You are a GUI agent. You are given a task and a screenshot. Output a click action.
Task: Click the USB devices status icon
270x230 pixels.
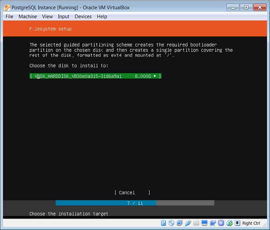point(188,223)
